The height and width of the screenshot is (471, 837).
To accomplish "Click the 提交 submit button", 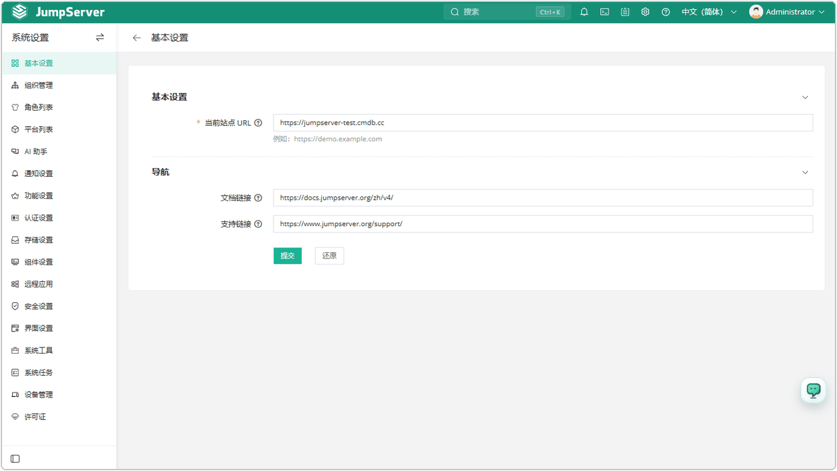I will tap(288, 256).
